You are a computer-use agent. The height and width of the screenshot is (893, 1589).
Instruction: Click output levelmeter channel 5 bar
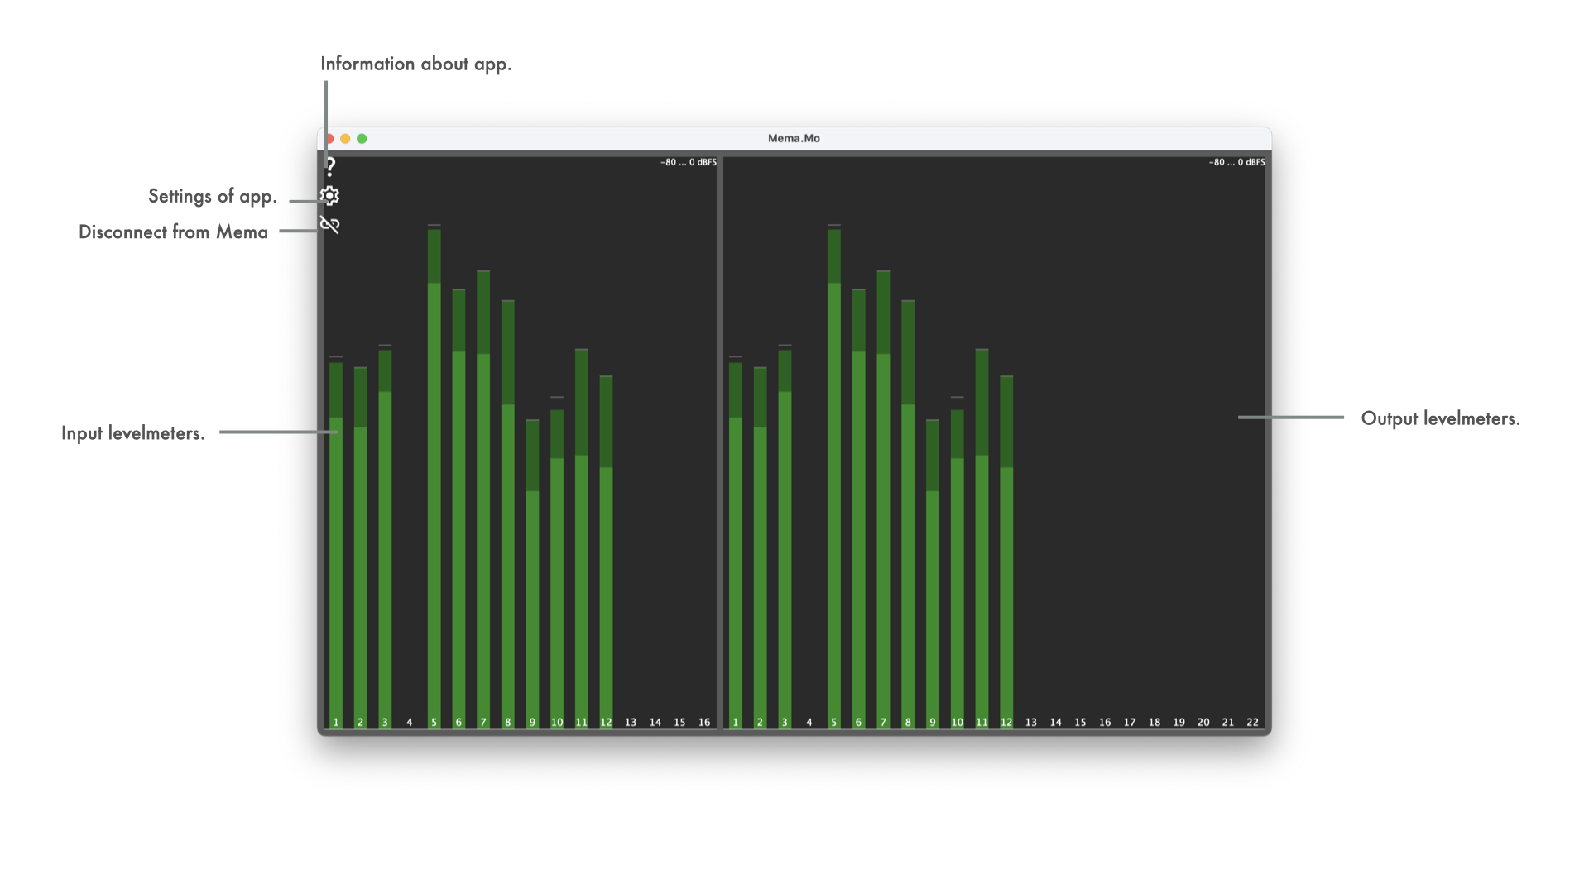[833, 496]
